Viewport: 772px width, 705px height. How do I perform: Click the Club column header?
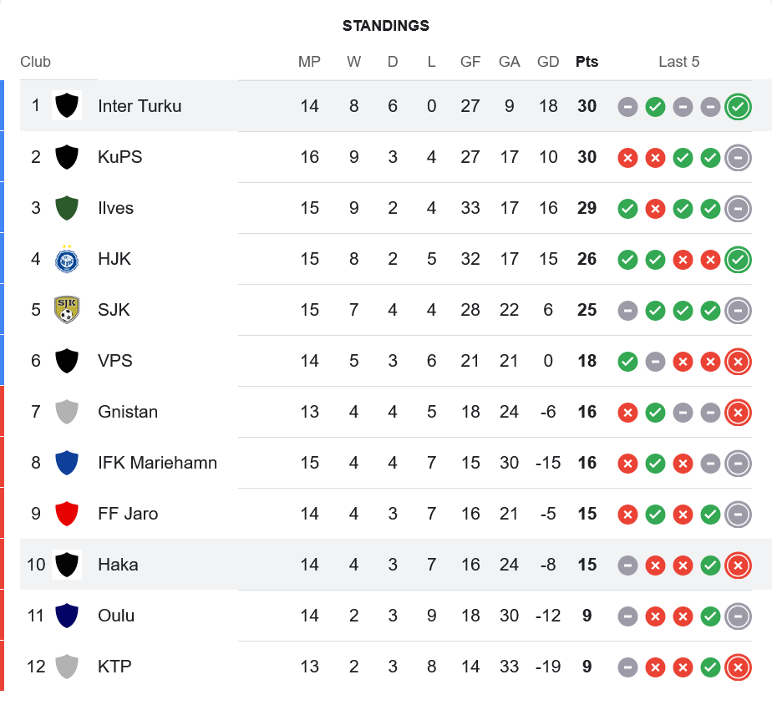click(36, 62)
